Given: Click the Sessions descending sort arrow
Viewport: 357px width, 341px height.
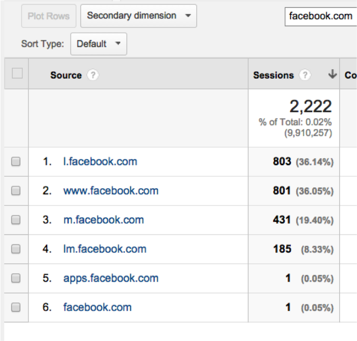Looking at the screenshot, I should click(x=332, y=74).
